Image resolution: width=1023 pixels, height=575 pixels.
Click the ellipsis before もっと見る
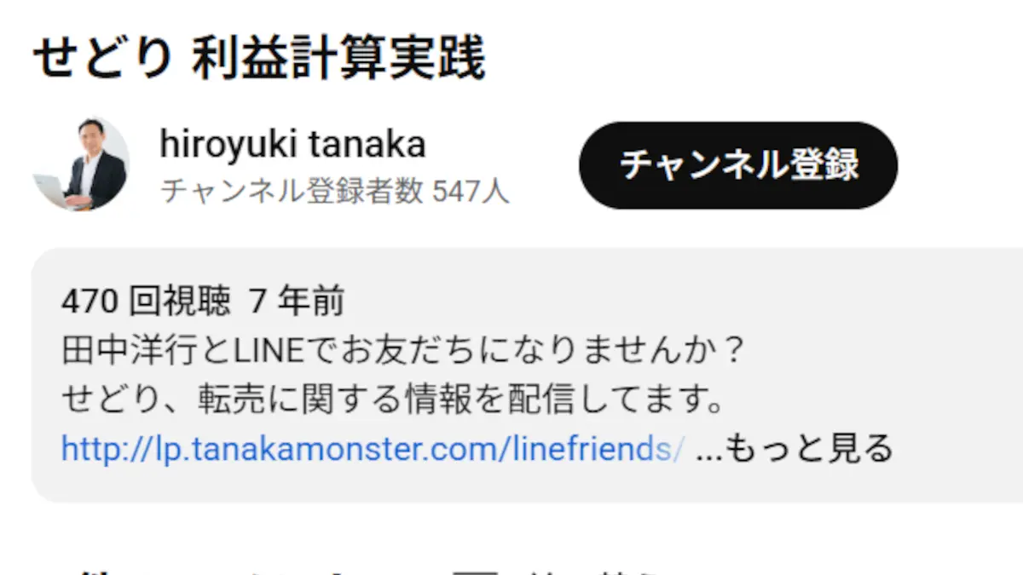tap(708, 449)
